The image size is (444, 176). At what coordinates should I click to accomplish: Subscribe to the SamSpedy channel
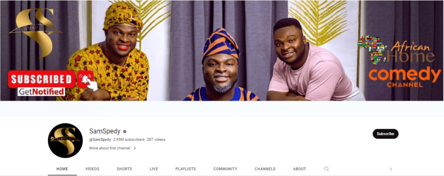coord(385,134)
